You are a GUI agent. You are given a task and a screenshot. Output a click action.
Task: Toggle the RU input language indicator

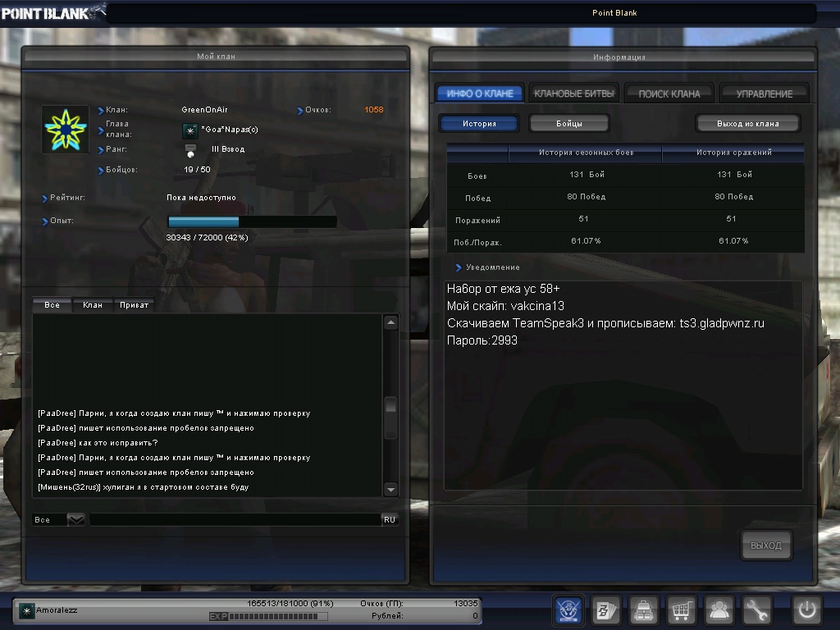[390, 520]
